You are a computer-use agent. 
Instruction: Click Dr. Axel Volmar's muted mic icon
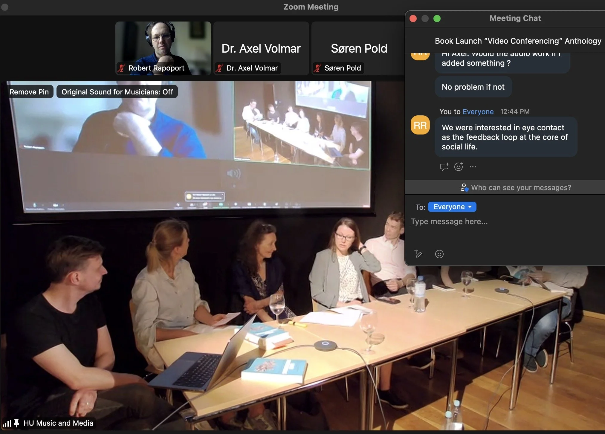pos(219,68)
